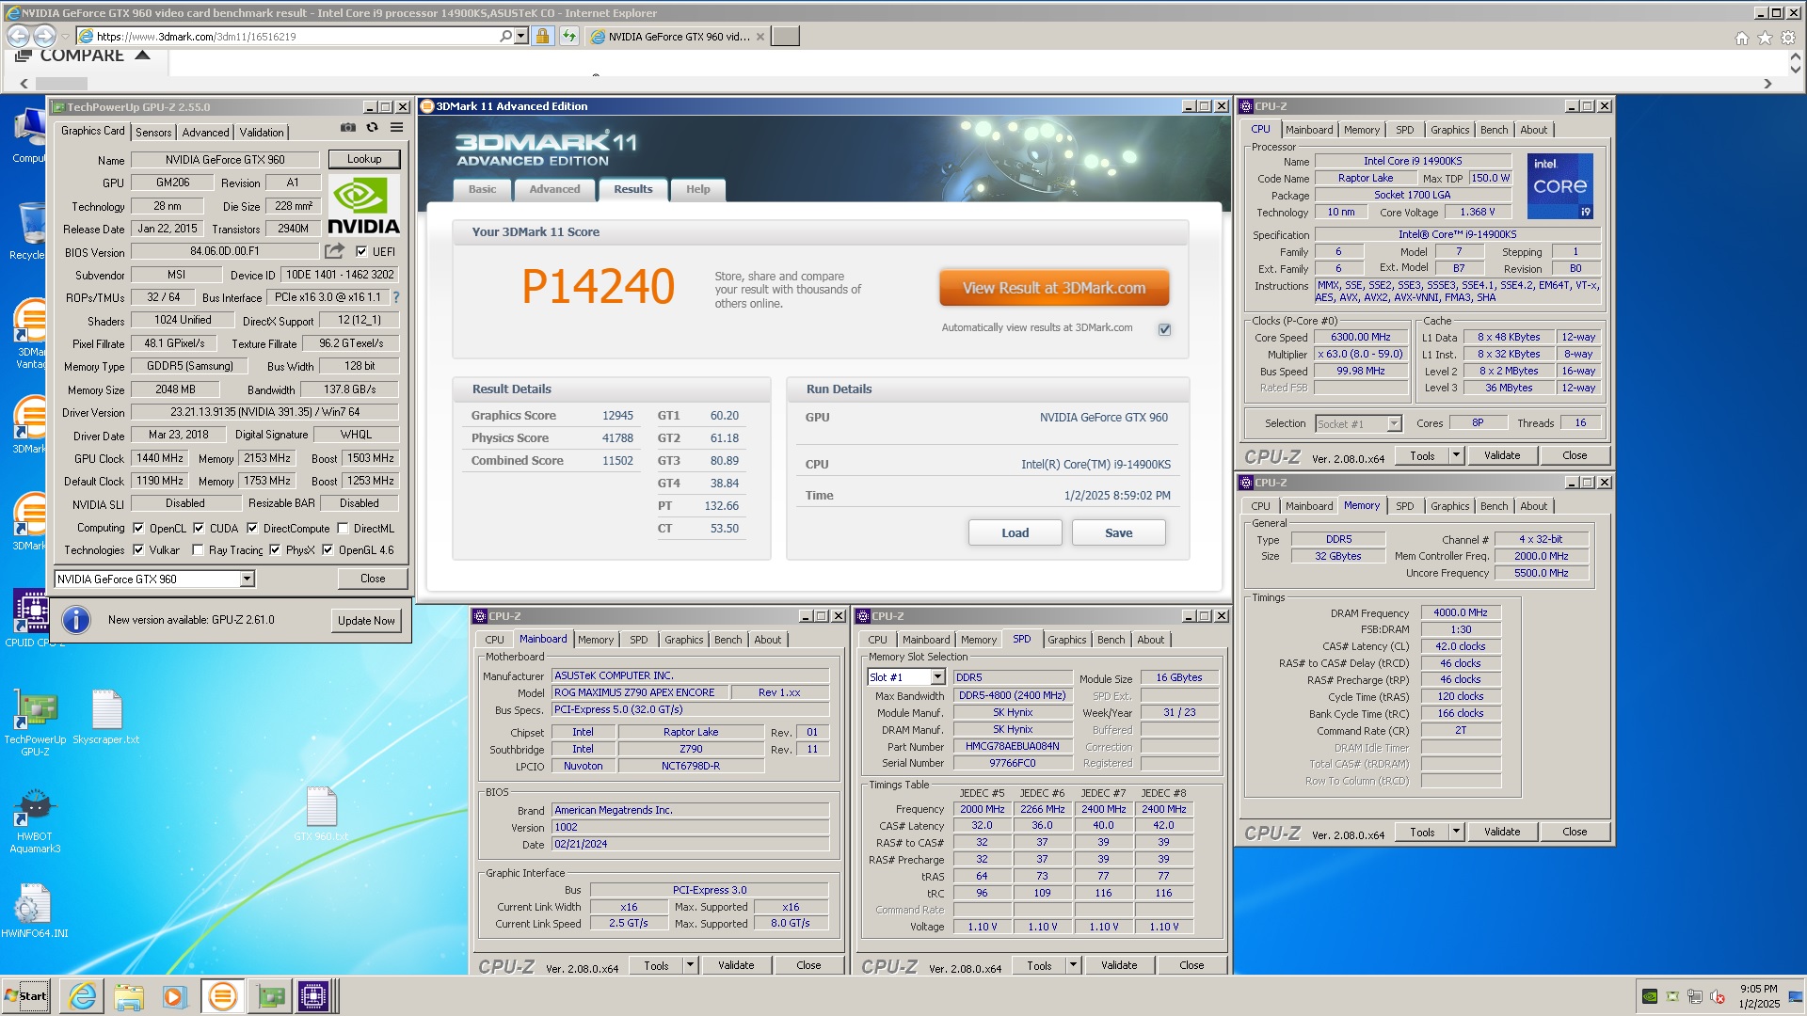Click the Lookup button in GPU-Z
The image size is (1807, 1016).
[x=364, y=159]
